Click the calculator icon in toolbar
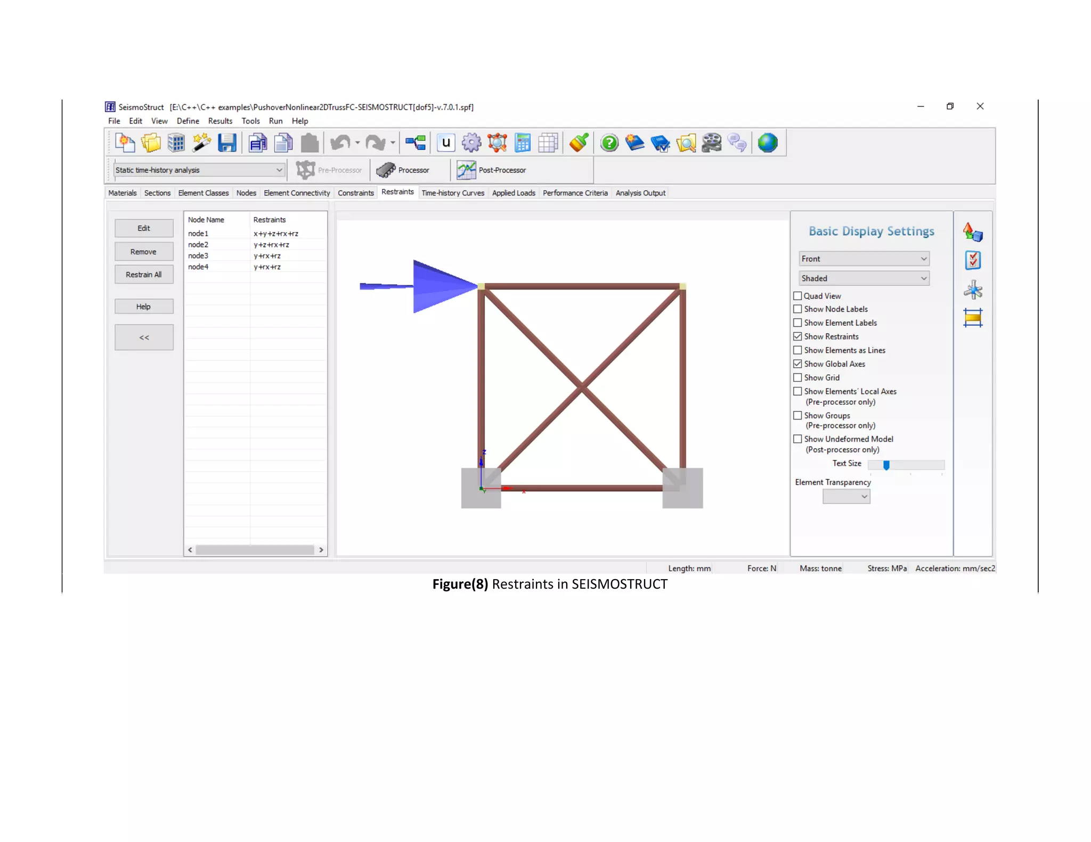 (523, 143)
